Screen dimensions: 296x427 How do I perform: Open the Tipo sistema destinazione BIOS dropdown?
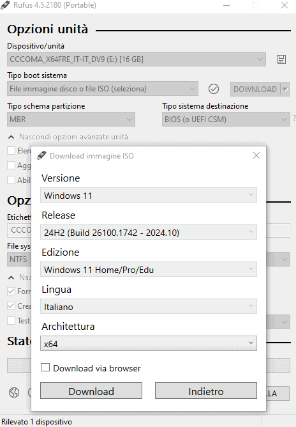click(226, 120)
